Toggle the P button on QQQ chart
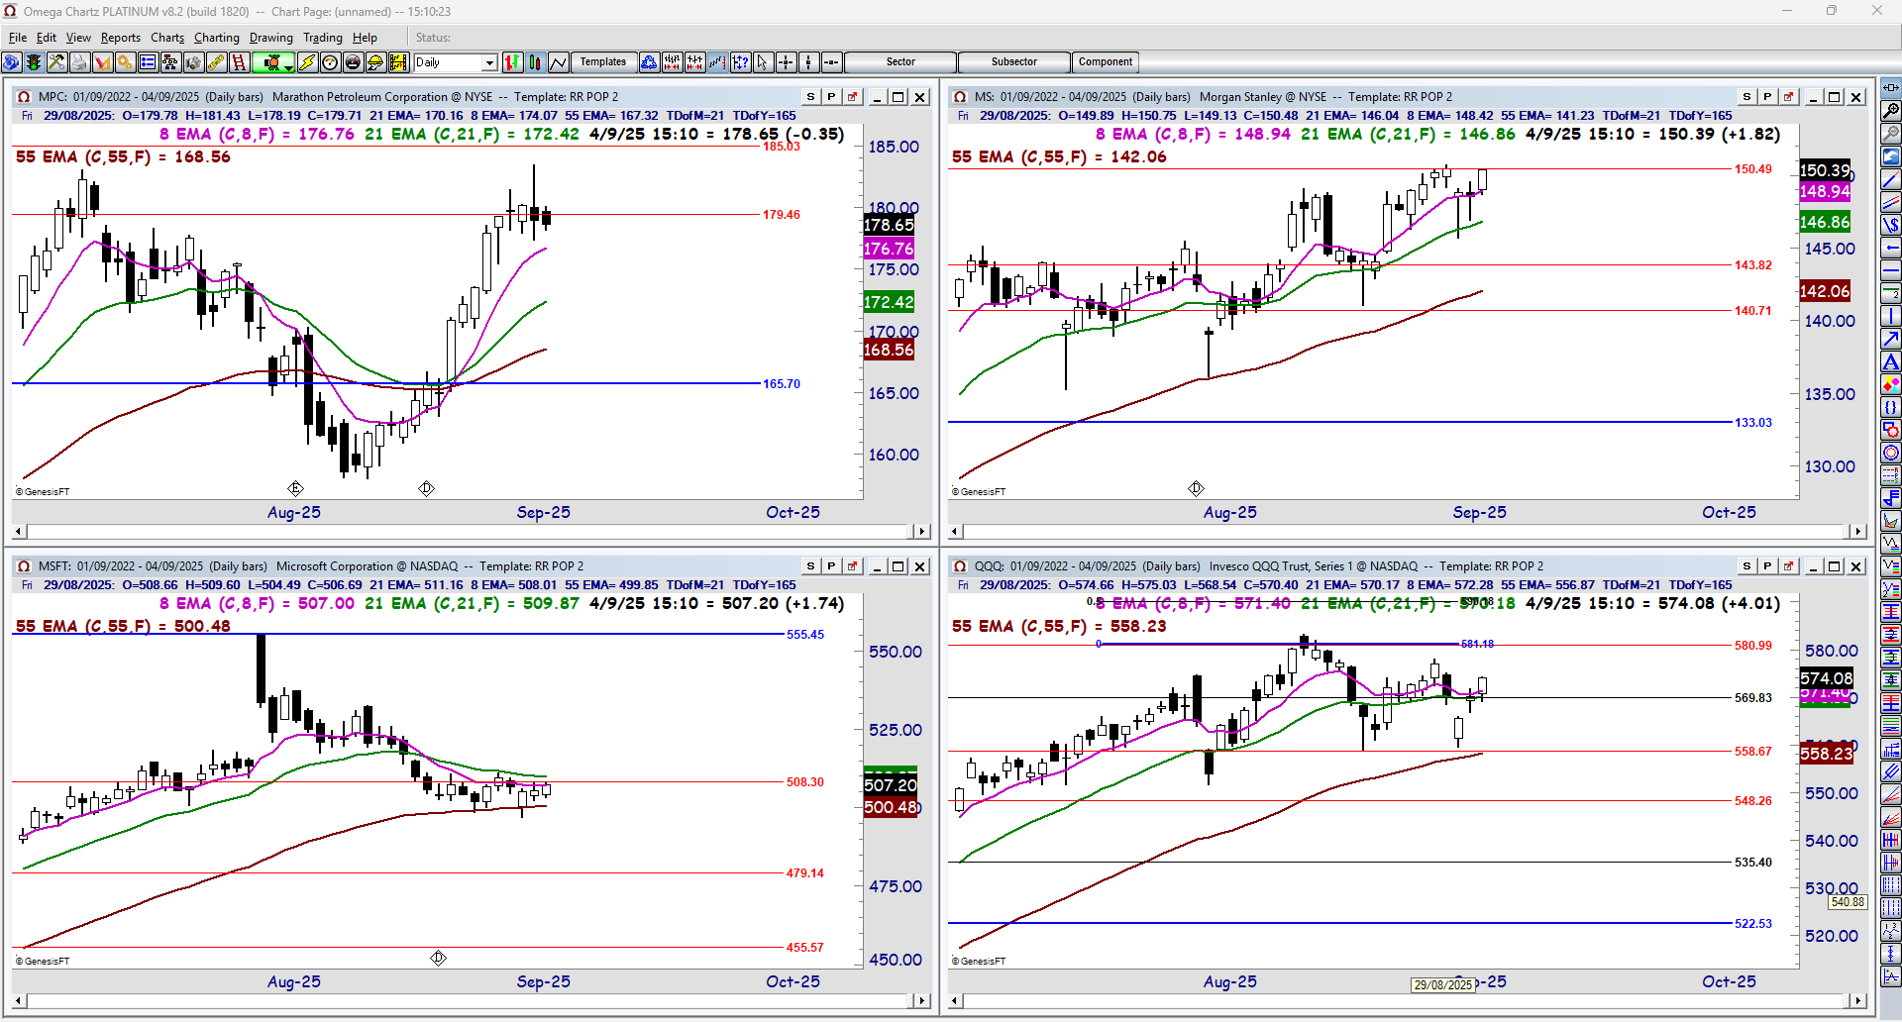 click(1767, 566)
